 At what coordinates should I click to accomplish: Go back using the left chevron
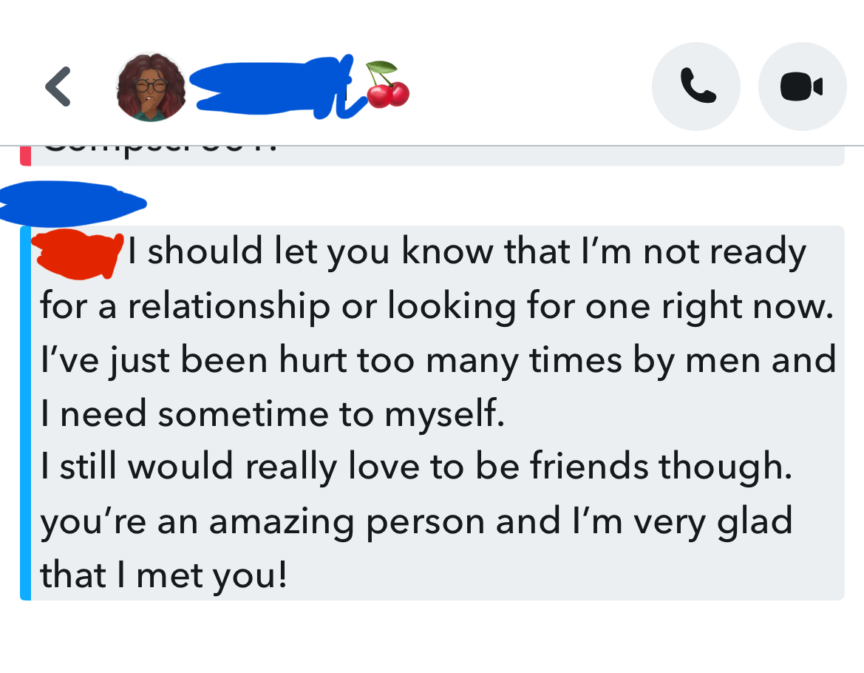coord(58,87)
